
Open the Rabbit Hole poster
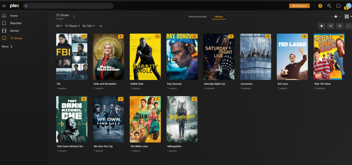tap(145, 57)
